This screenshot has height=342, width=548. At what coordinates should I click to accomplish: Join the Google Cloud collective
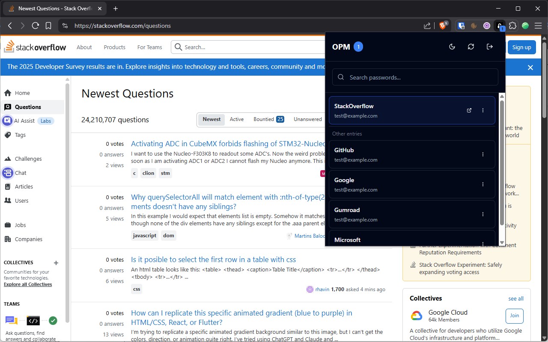515,316
